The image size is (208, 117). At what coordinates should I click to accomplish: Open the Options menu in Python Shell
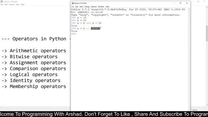(94, 6)
